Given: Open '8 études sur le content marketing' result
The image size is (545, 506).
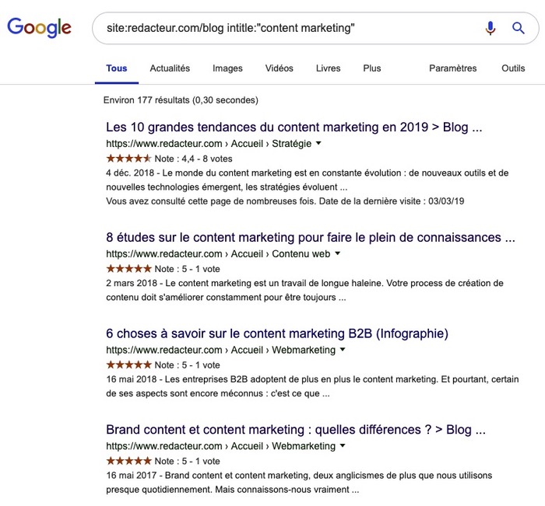Looking at the screenshot, I should 310,238.
